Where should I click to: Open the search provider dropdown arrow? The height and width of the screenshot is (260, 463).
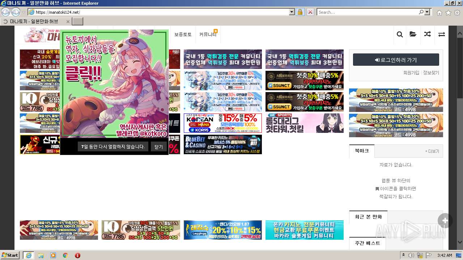(x=428, y=12)
